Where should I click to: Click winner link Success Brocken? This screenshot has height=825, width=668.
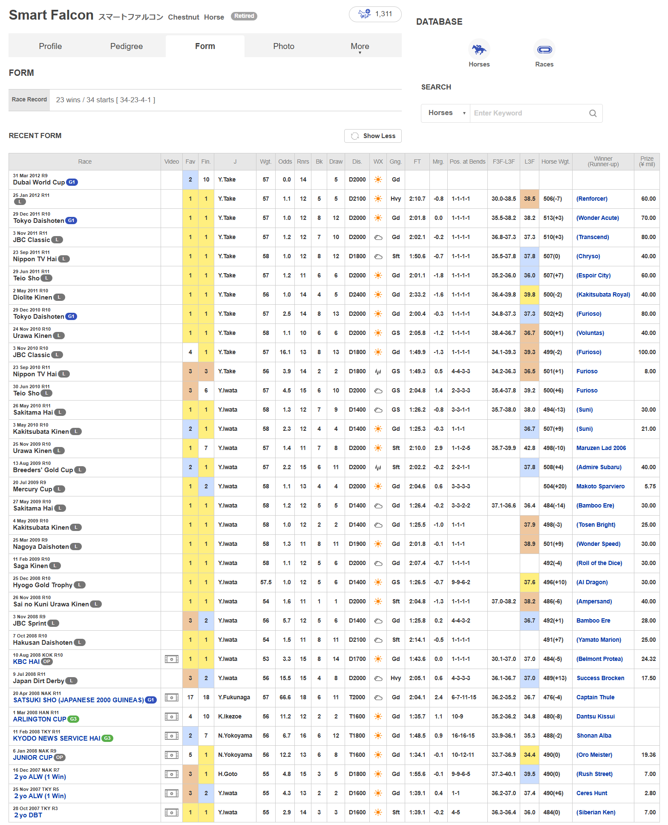point(600,678)
